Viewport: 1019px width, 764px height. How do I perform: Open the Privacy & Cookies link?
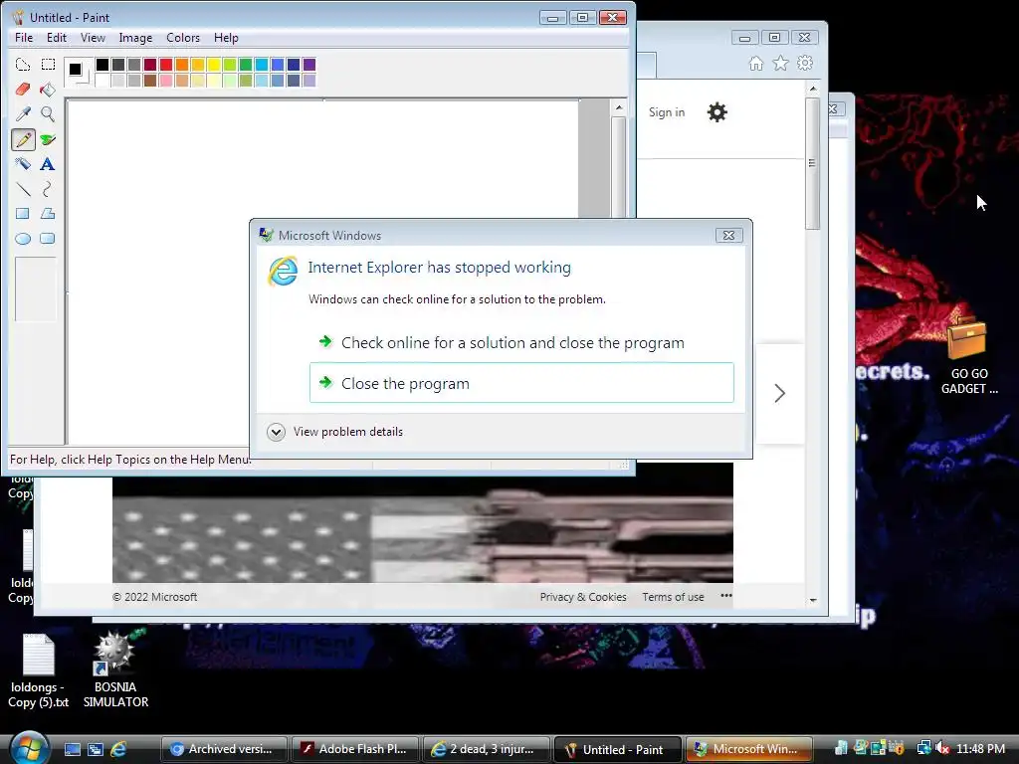click(583, 597)
